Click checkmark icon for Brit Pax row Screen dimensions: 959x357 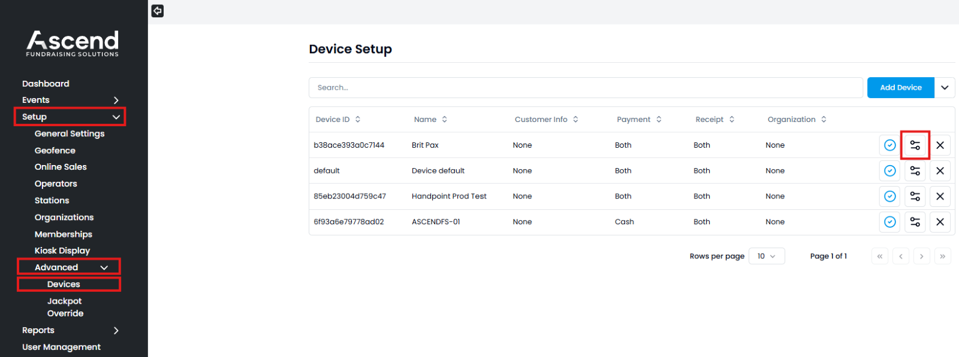tap(890, 145)
